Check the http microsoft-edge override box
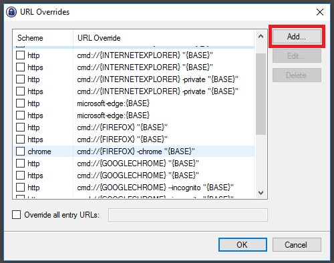The height and width of the screenshot is (263, 334). tap(20, 103)
